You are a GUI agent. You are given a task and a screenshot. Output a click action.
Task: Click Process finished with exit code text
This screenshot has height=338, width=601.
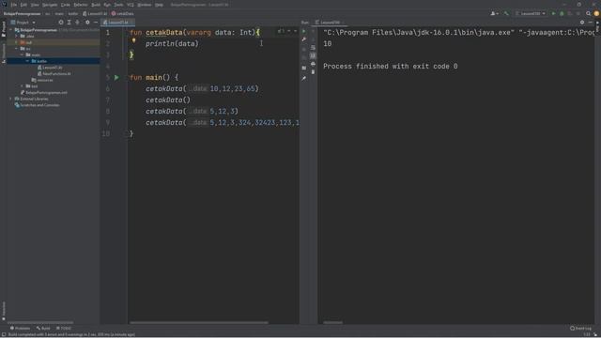[391, 67]
